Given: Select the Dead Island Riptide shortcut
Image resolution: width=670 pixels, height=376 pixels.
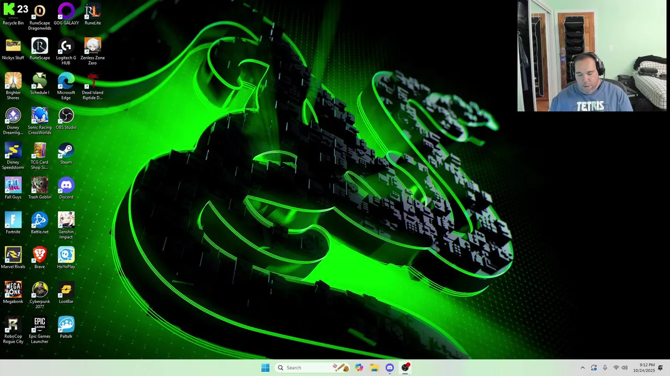Looking at the screenshot, I should (93, 86).
